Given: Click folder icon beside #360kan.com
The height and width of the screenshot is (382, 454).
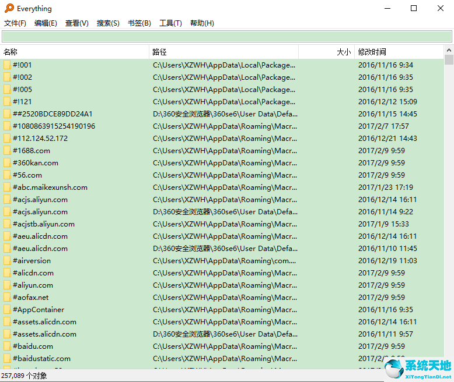Looking at the screenshot, I should [7, 162].
